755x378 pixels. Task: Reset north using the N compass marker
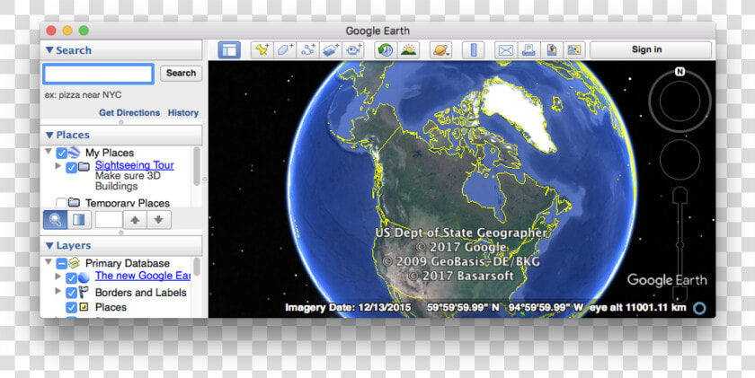click(x=679, y=72)
